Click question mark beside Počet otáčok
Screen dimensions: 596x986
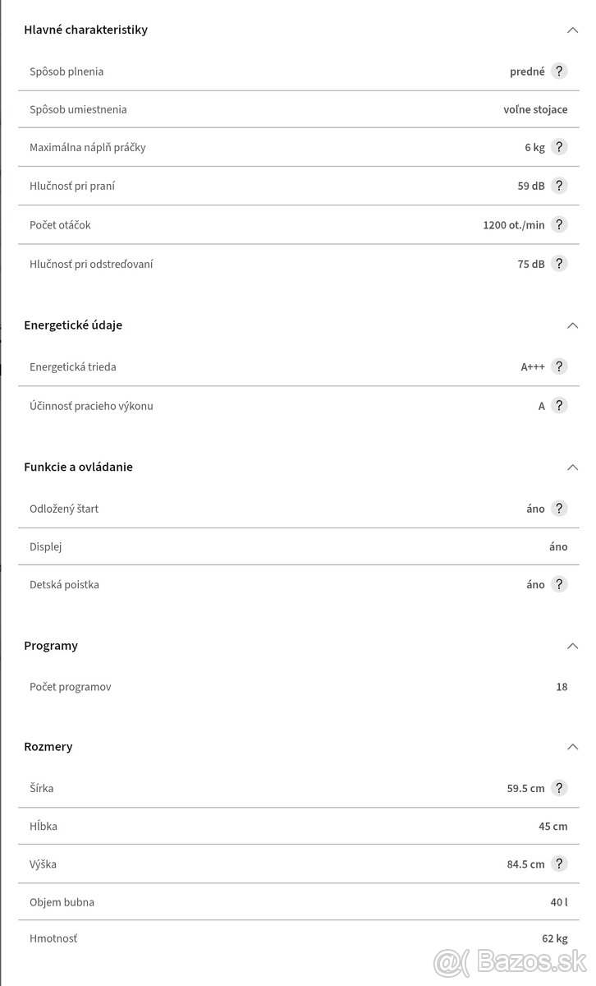(559, 224)
